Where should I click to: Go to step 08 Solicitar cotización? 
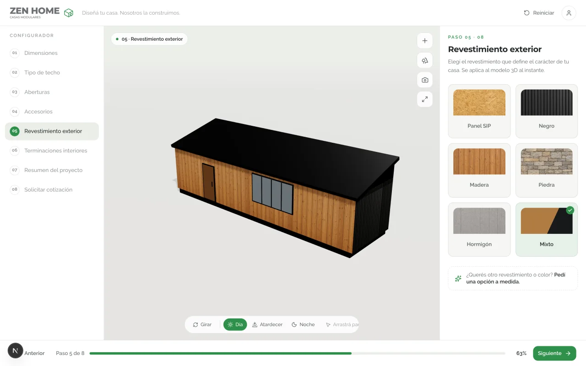pyautogui.click(x=52, y=190)
